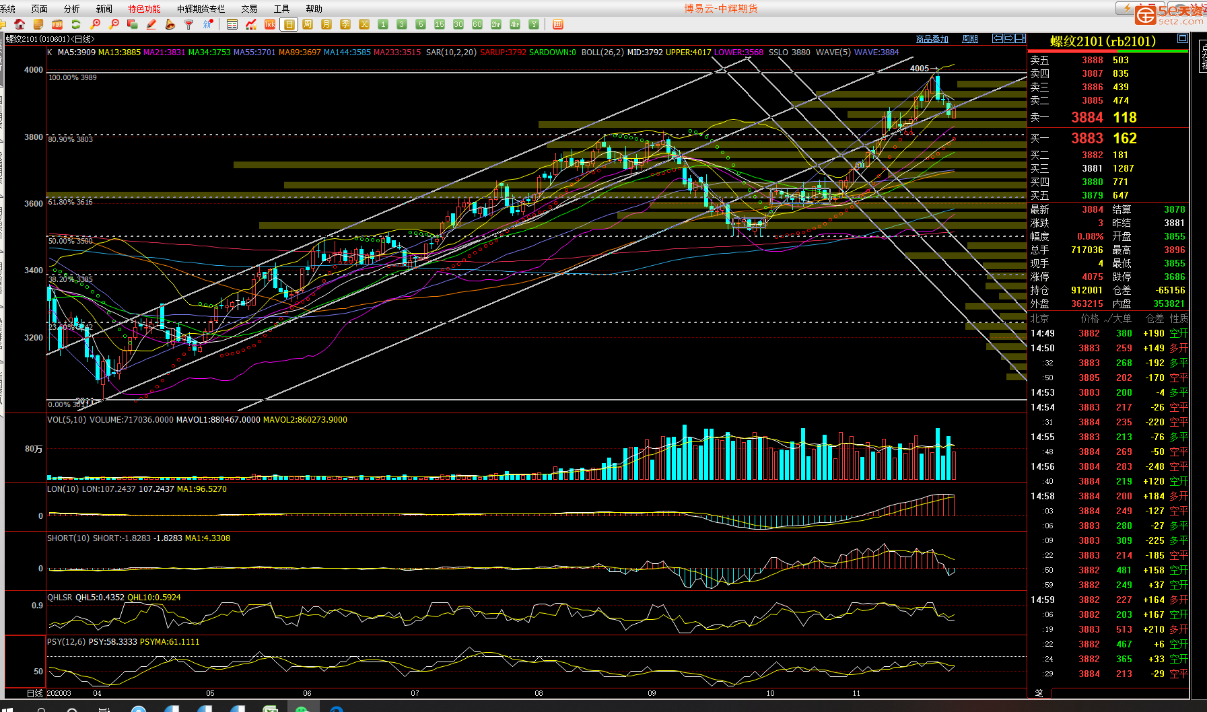Click the SAR(10,2,20) indicator label
Screen dimensions: 1207x712
coord(451,52)
